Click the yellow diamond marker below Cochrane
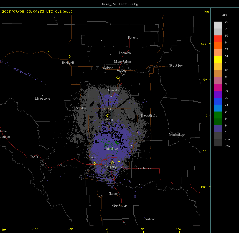239x233 pixels. (94, 163)
